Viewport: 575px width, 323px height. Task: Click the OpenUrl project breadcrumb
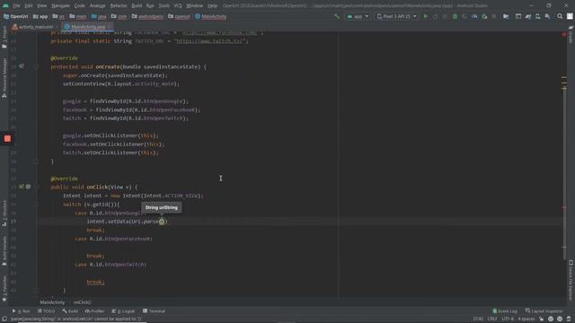coord(16,16)
